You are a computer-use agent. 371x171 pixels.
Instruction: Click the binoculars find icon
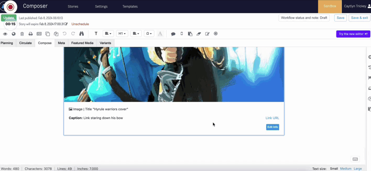[x=82, y=34]
